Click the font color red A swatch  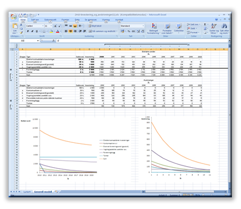click(57, 31)
